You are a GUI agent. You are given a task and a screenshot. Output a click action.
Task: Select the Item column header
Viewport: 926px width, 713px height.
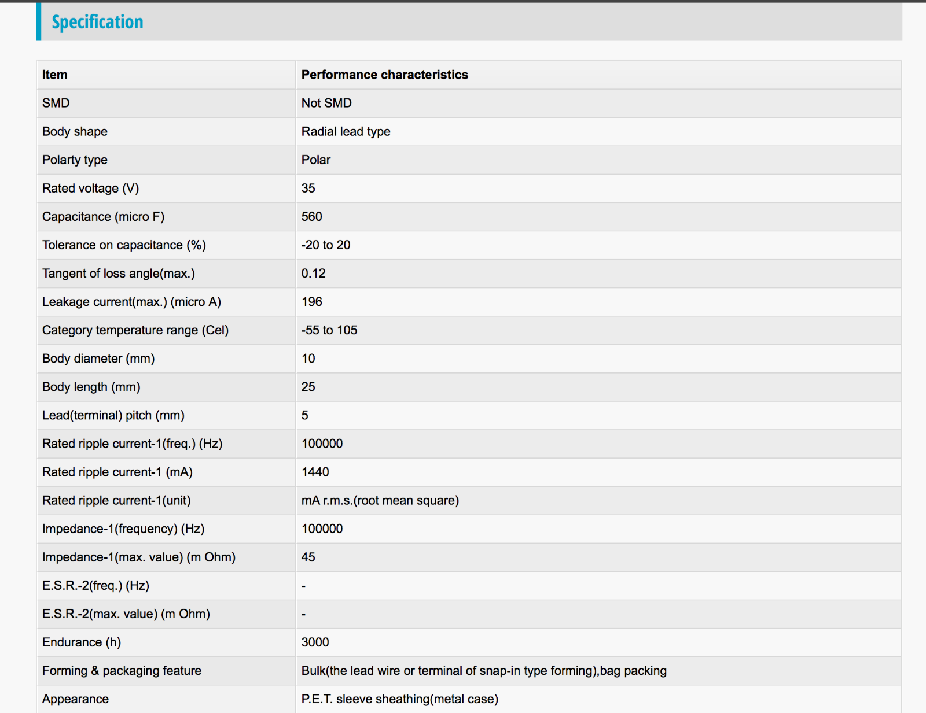click(54, 75)
